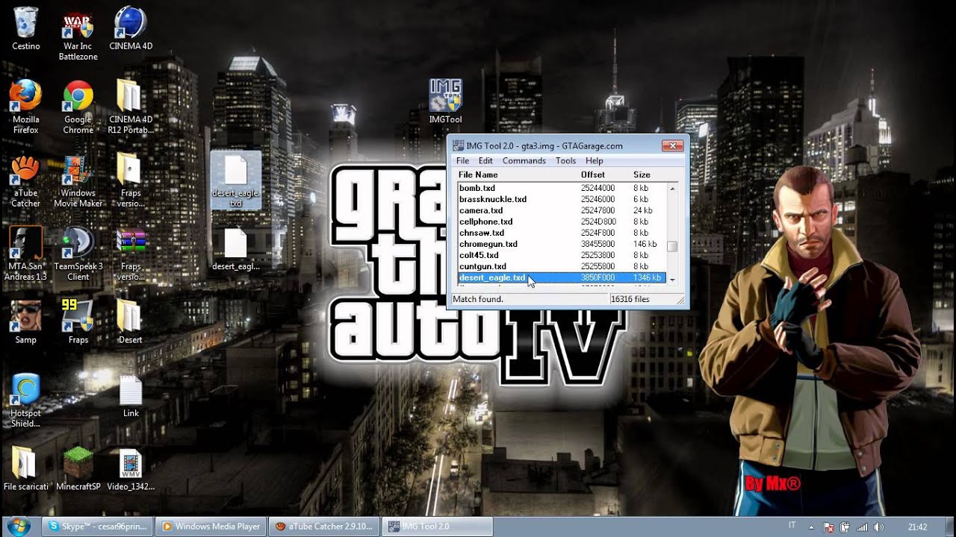Select the unhighlighted desert_eagl... desktop file
This screenshot has width=956, height=537.
coord(235,249)
